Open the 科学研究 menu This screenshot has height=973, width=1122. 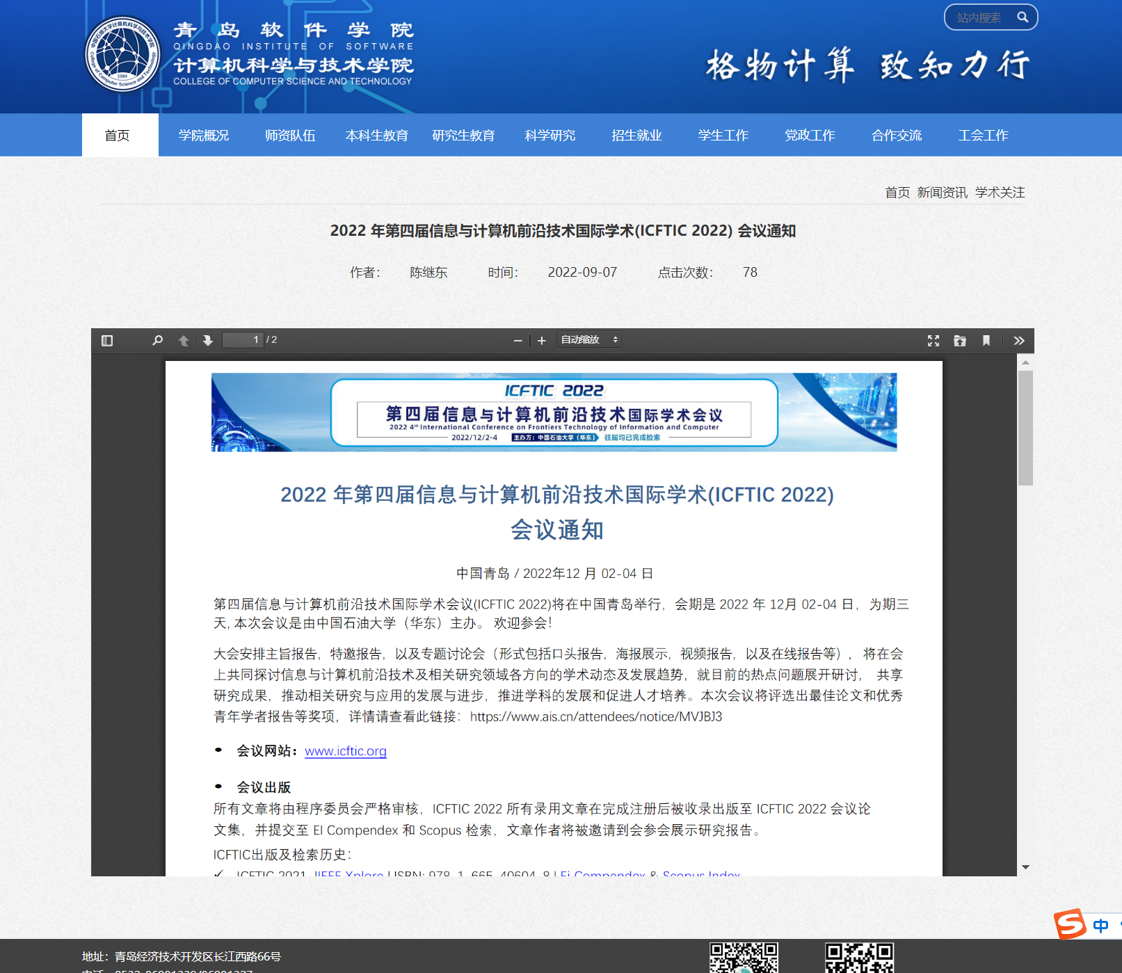(x=550, y=135)
